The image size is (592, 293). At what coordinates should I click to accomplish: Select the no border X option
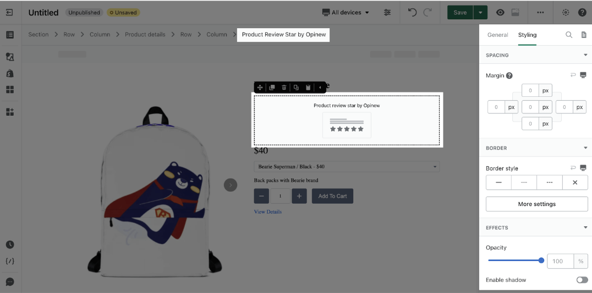pyautogui.click(x=575, y=182)
